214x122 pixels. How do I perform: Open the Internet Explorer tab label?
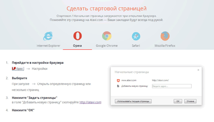pyautogui.click(x=48, y=46)
